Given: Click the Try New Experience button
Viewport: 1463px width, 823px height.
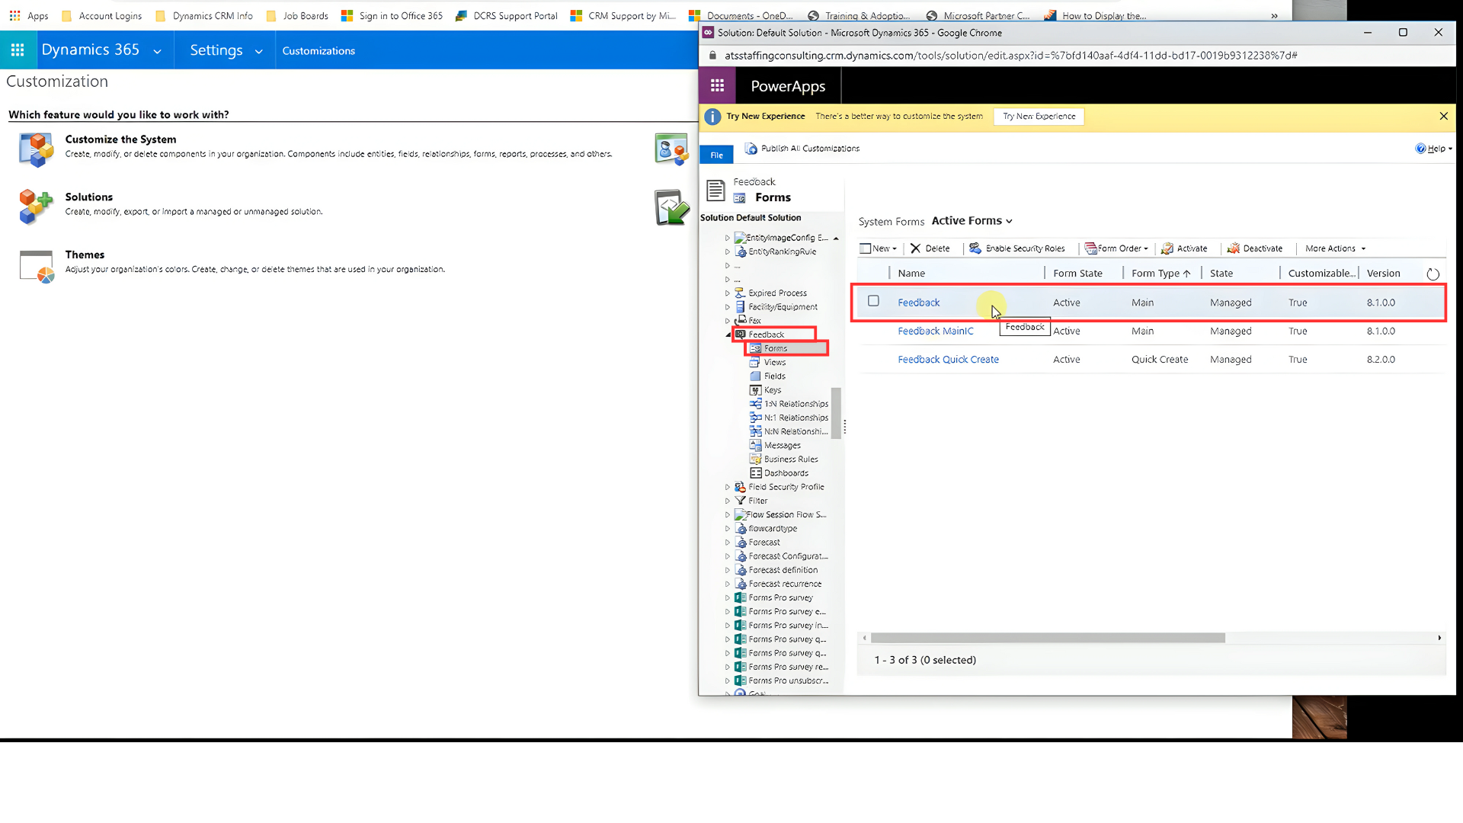Looking at the screenshot, I should tap(1039, 117).
